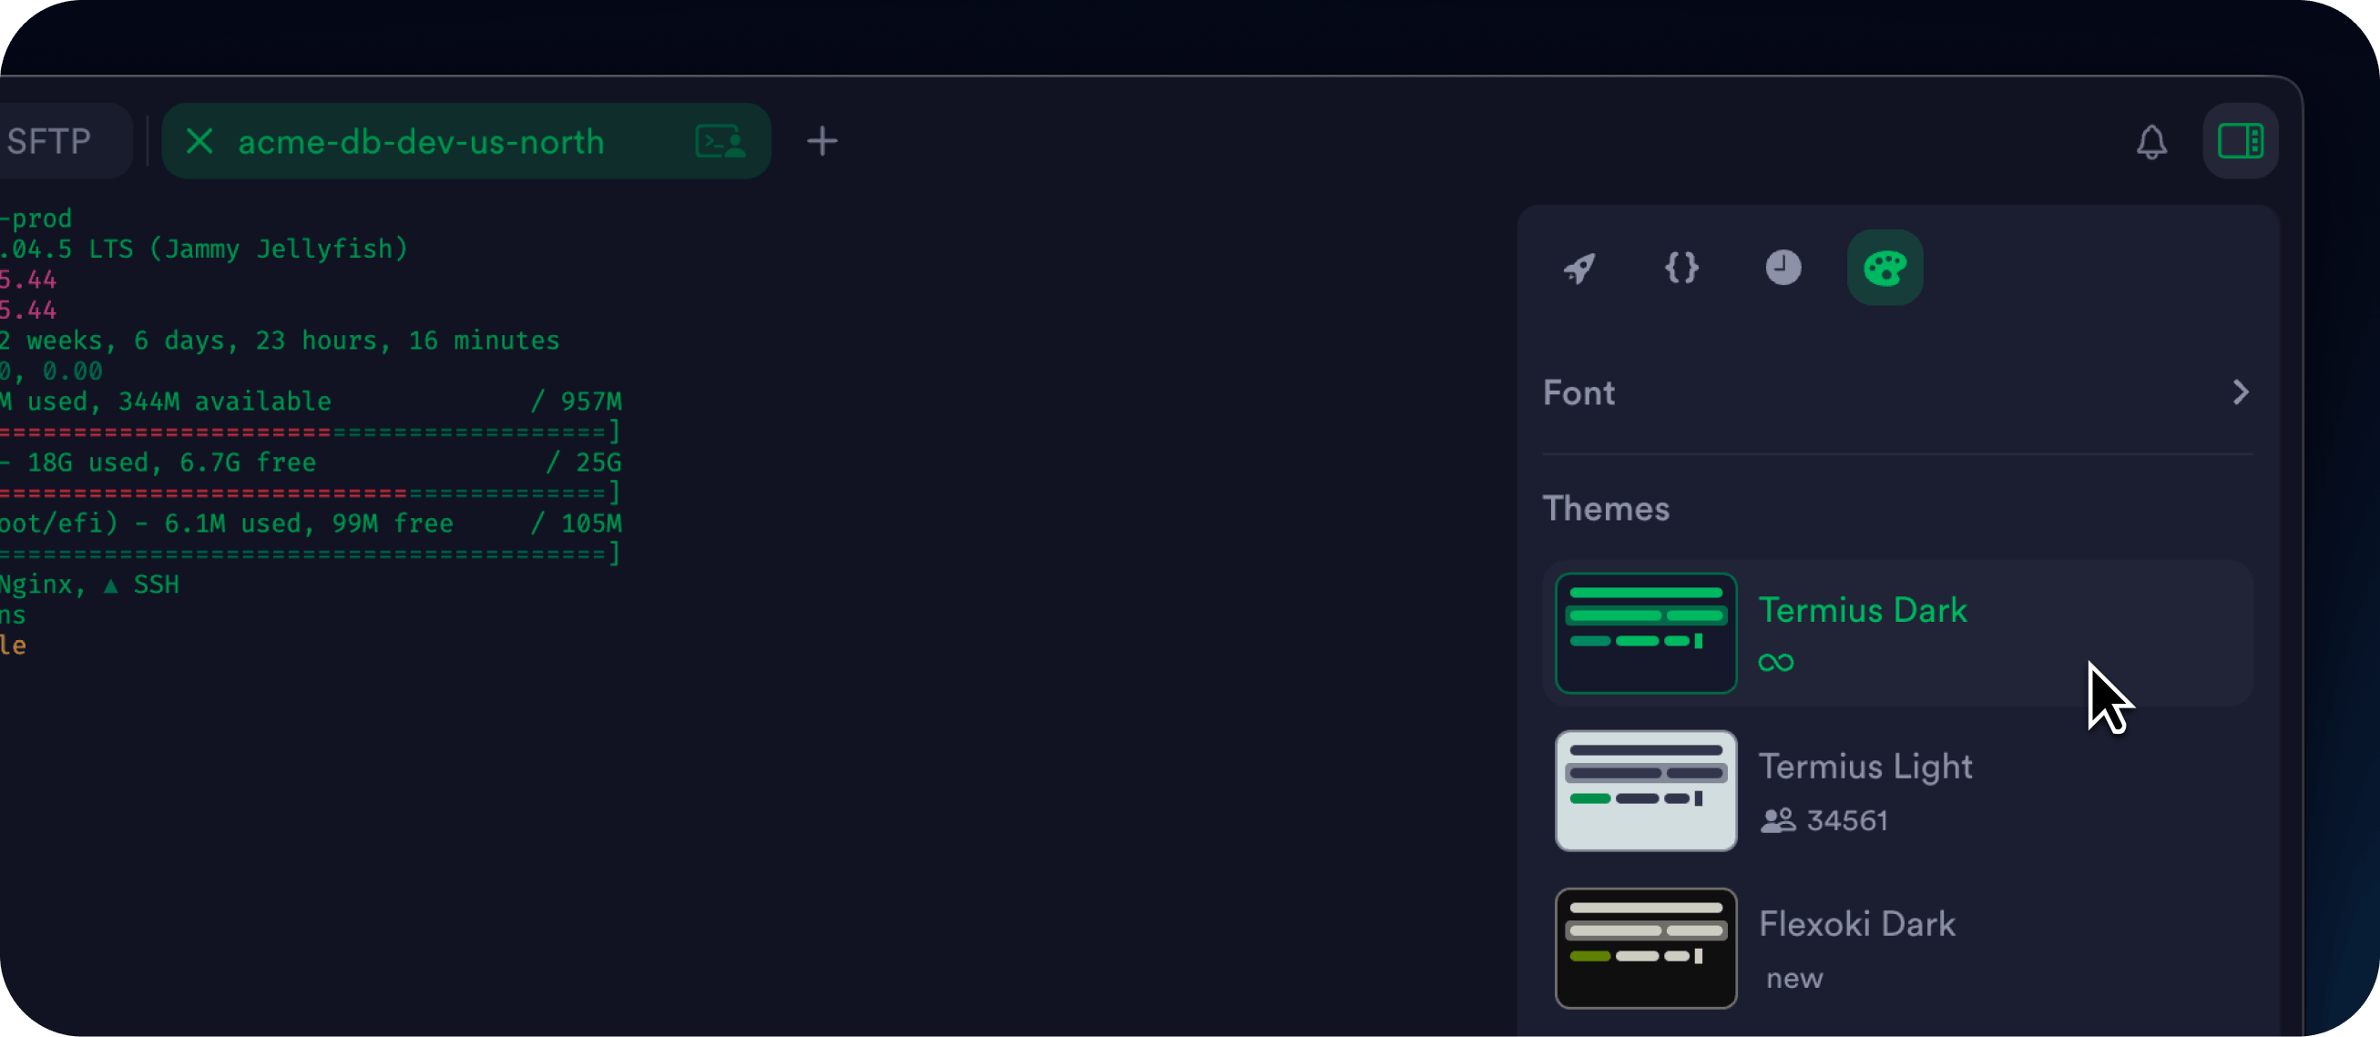Open the history clock panel
2380x1037 pixels.
click(x=1783, y=269)
